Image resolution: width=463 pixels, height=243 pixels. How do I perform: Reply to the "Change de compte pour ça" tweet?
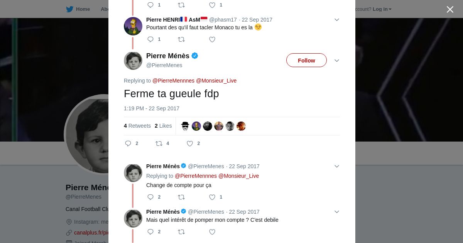tap(150, 197)
